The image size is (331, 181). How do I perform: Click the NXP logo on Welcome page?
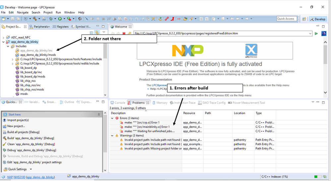tap(188, 51)
